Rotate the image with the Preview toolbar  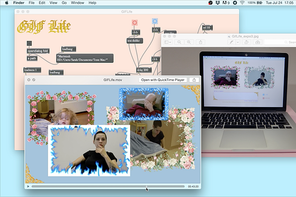pyautogui.click(x=247, y=42)
